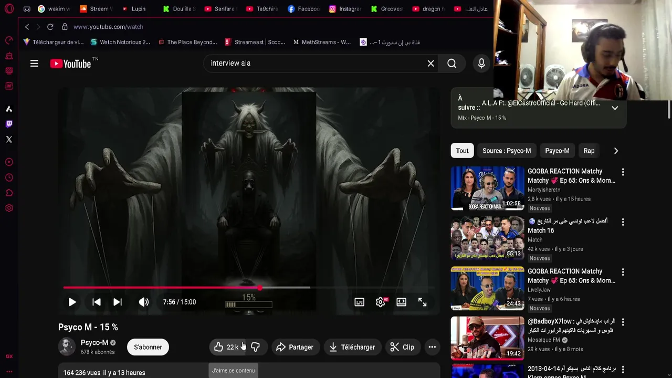The image size is (672, 378).
Task: Open Twitch from the Opera sidebar
Action: pos(9,124)
